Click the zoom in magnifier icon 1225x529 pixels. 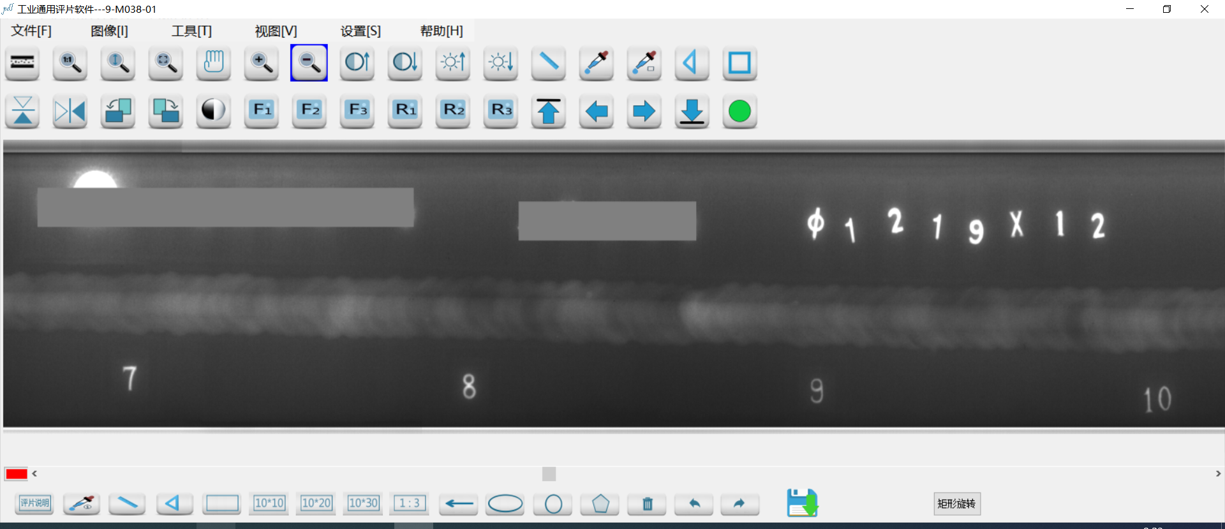tap(261, 63)
